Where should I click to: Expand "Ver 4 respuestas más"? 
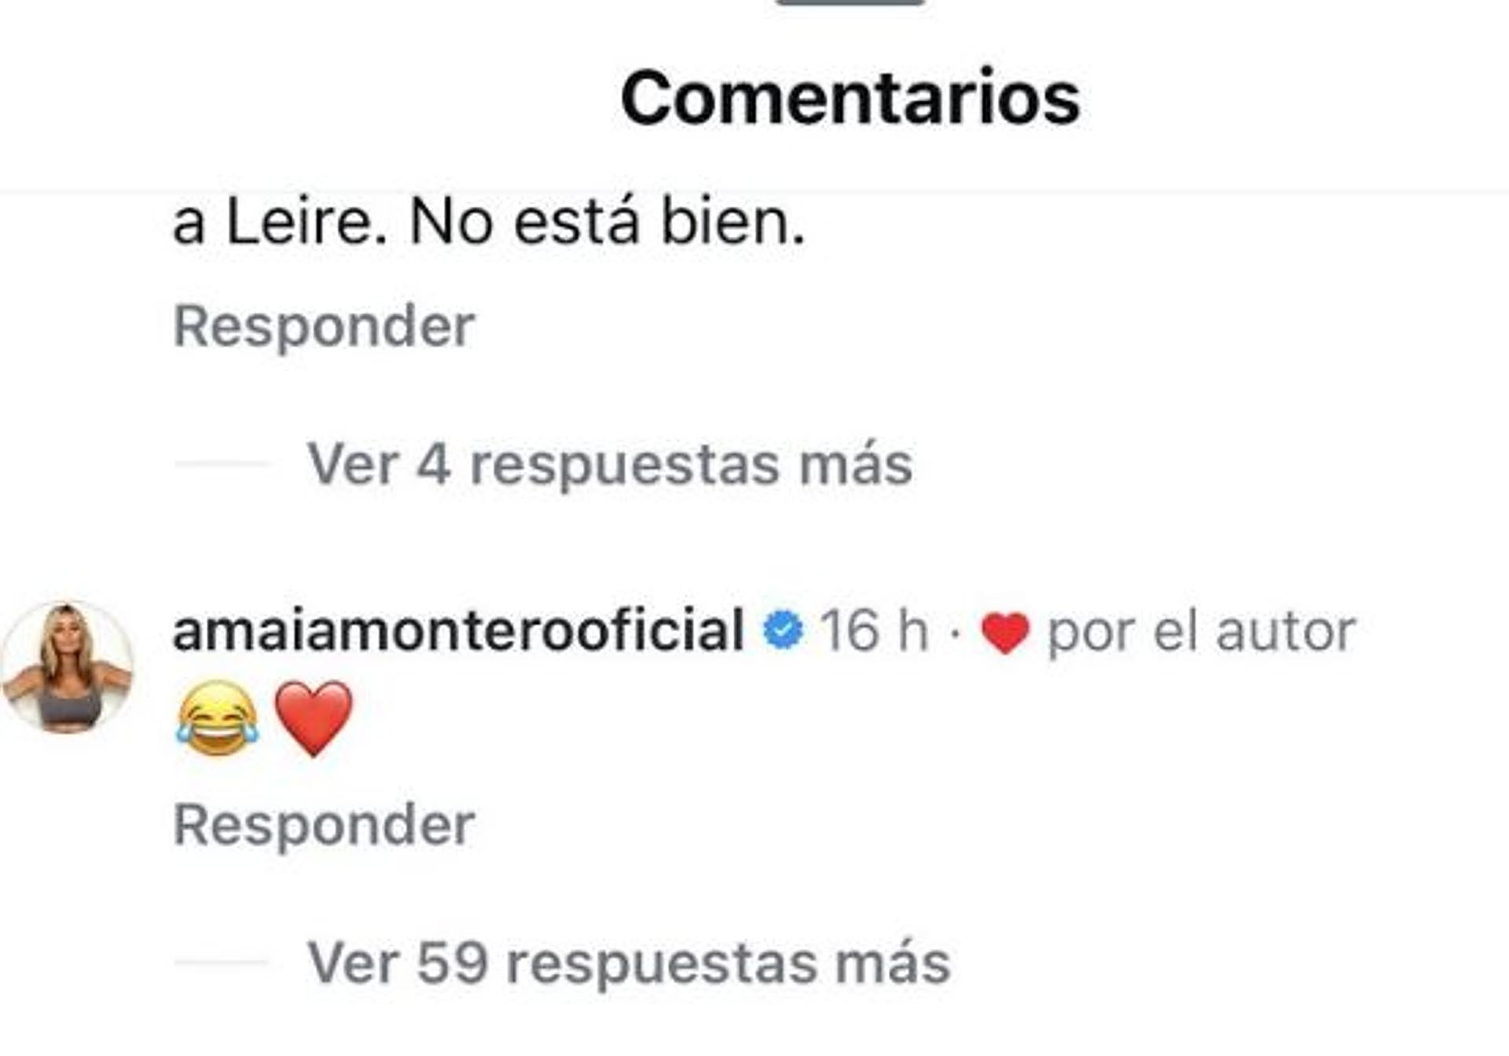click(x=610, y=464)
